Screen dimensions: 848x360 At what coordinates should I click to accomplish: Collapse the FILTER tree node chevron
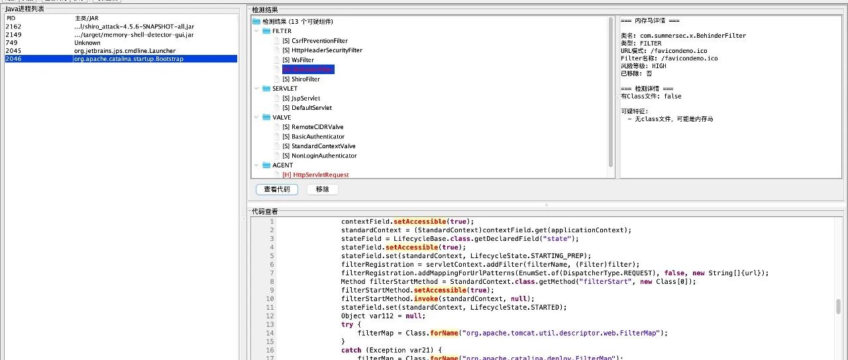[257, 31]
